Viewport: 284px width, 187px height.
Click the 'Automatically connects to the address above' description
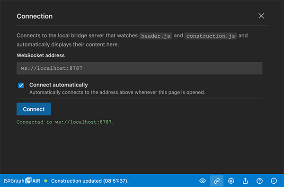coord(117,93)
